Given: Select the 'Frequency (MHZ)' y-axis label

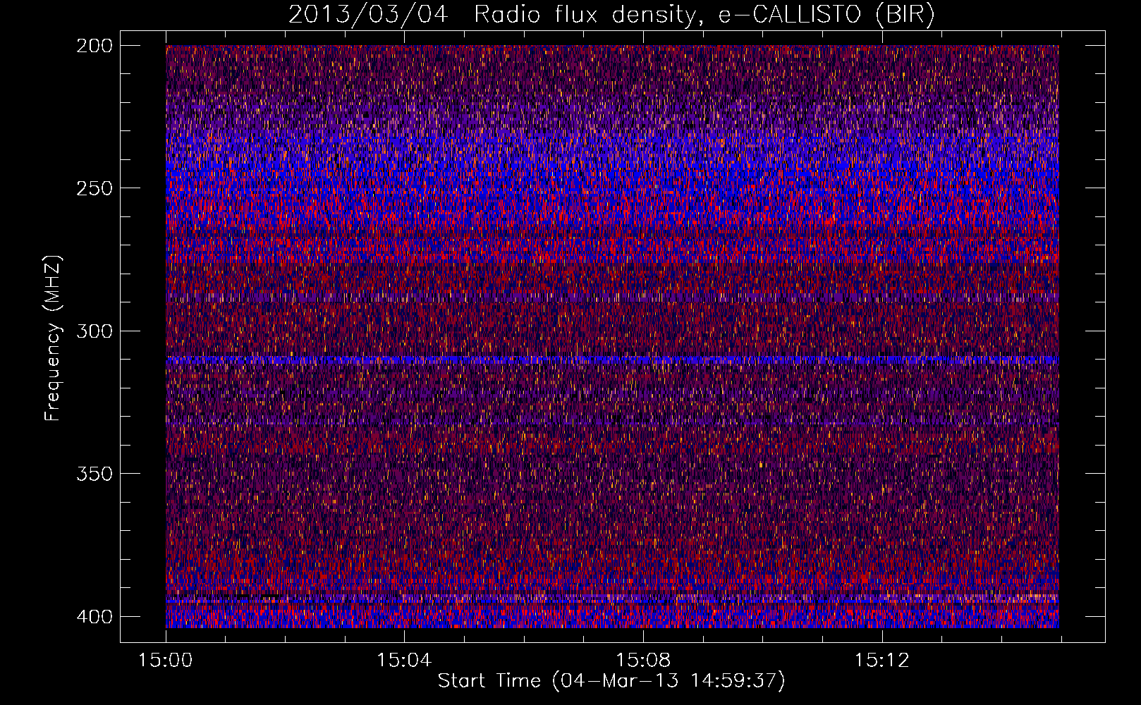Looking at the screenshot, I should (53, 338).
